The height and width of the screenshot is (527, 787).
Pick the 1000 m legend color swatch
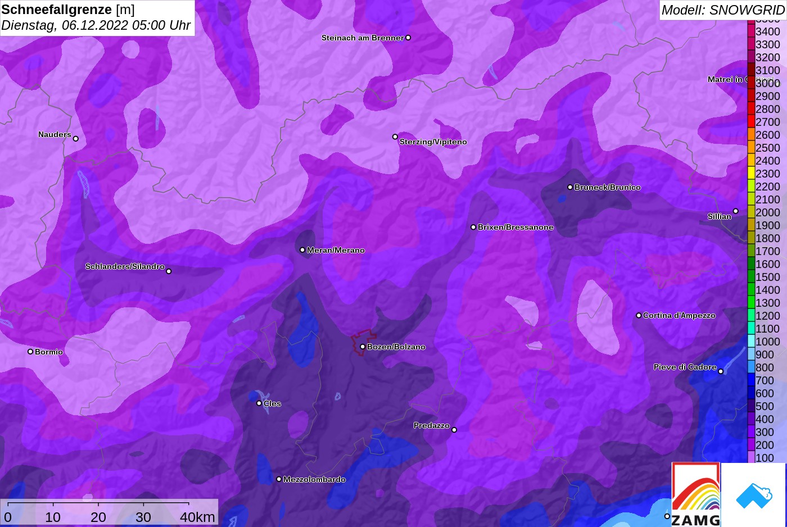pos(751,340)
